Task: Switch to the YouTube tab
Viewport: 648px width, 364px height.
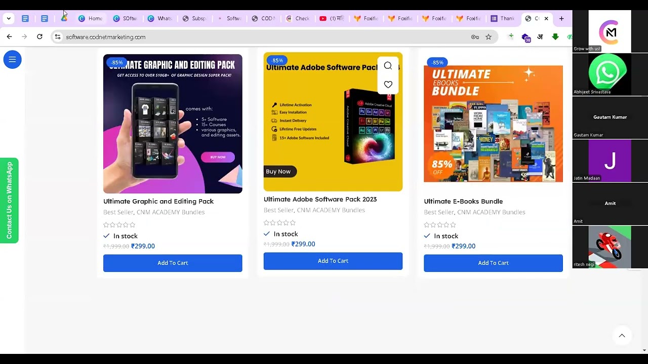Action: click(332, 19)
